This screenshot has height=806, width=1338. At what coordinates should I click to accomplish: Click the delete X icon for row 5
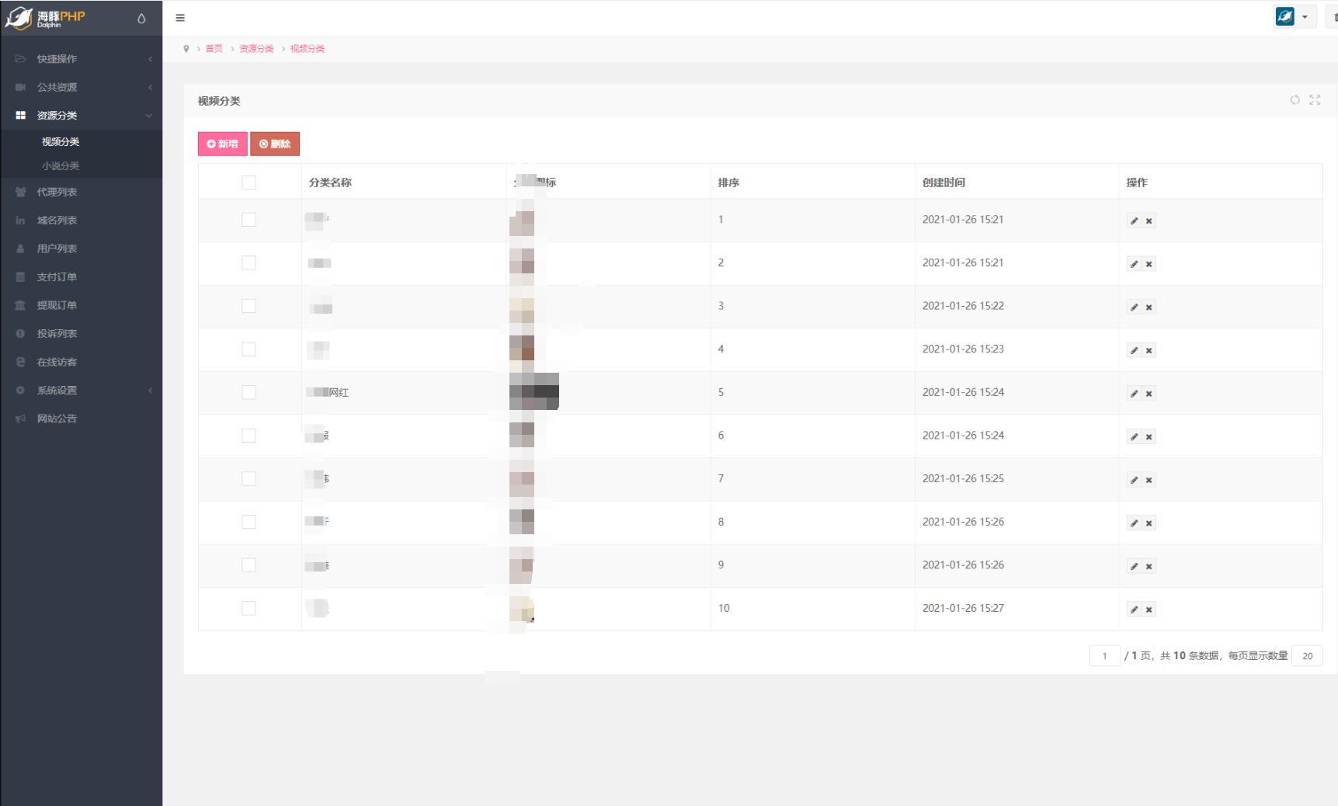1149,394
